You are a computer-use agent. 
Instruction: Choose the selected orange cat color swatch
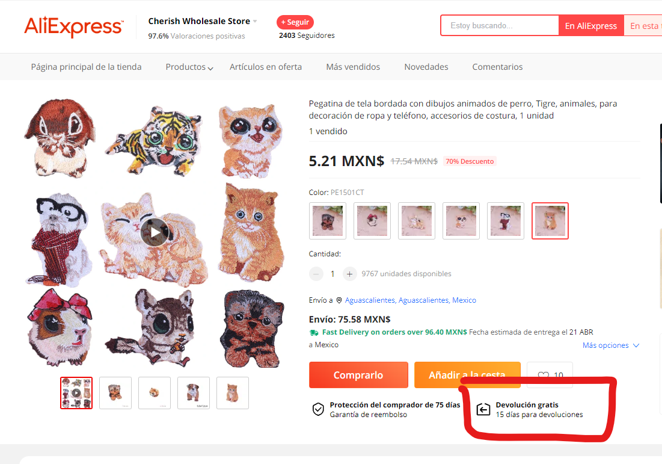tap(550, 221)
